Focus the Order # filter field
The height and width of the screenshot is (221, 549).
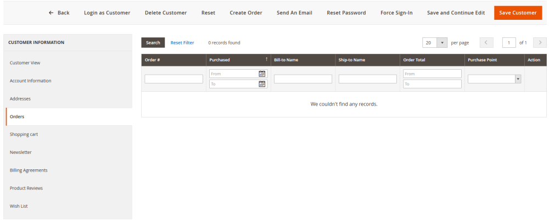click(x=173, y=79)
